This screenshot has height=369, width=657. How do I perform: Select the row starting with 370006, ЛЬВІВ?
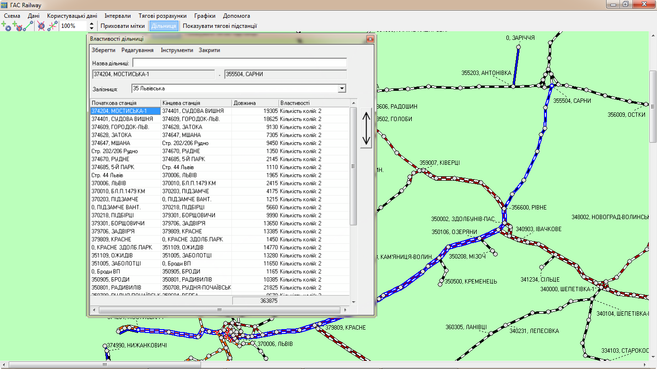125,183
